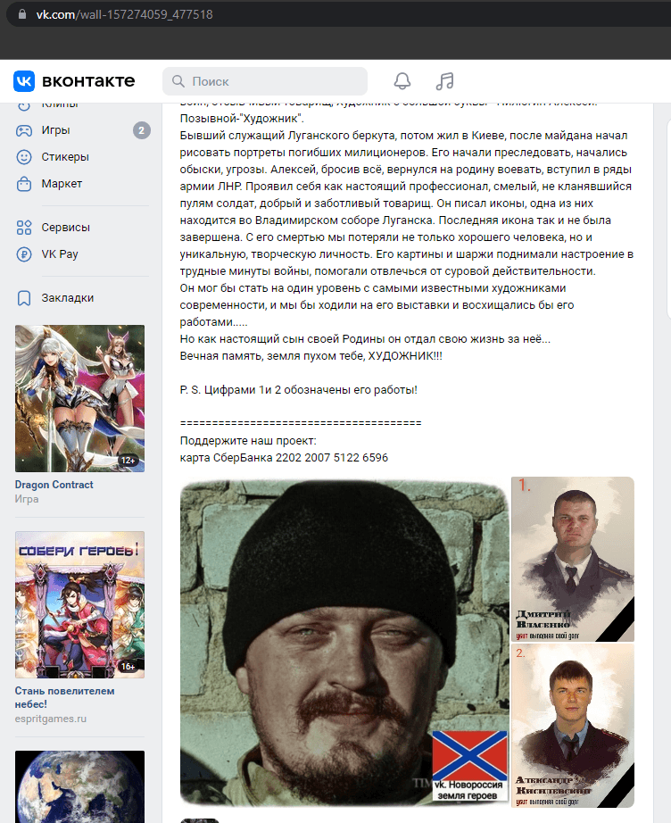
Task: Click the Games controller icon
Action: coord(24,130)
